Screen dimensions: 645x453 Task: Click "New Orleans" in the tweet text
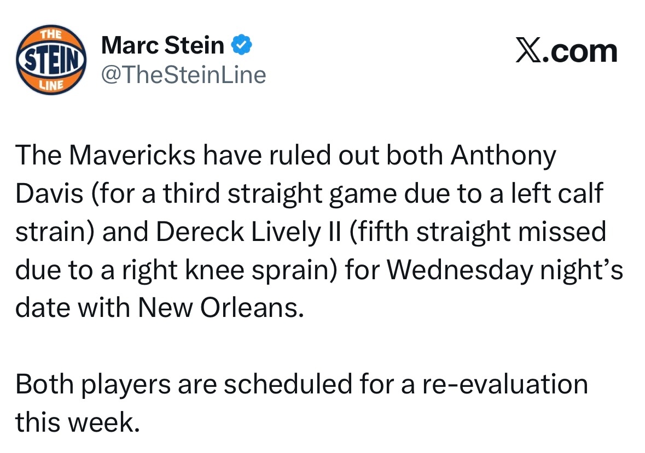(219, 308)
